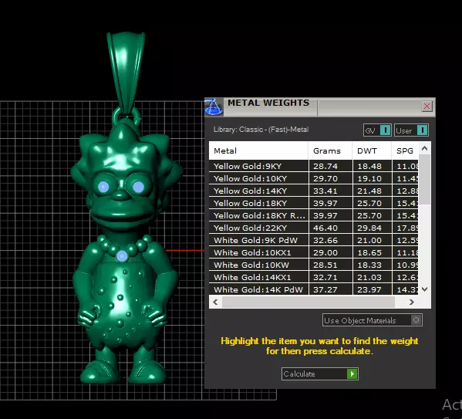462x419 pixels.
Task: Select the Yellow Gold:14KY row
Action: pos(313,191)
